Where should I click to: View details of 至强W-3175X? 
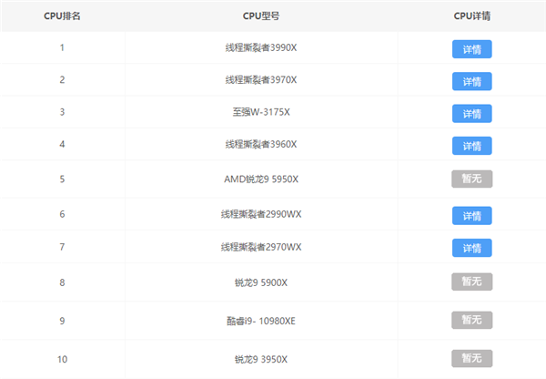471,114
